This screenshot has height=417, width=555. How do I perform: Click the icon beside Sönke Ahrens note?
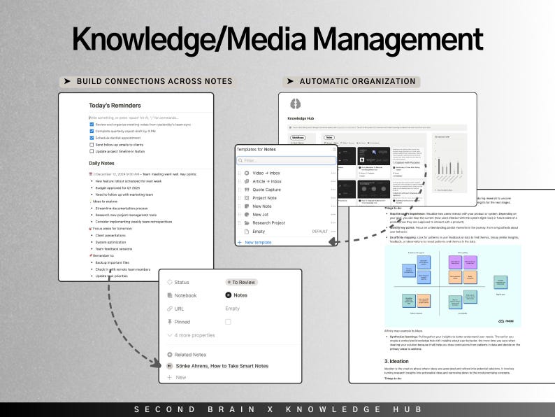click(170, 366)
